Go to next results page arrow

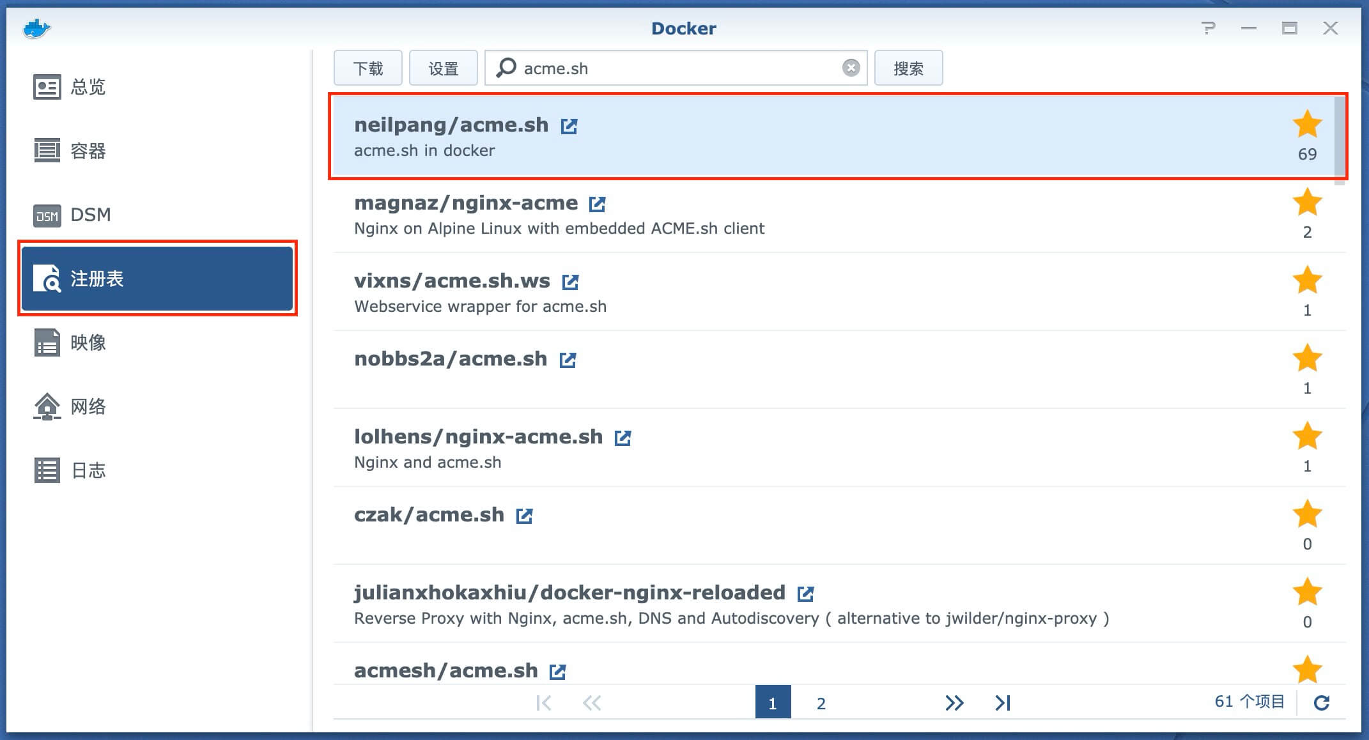pyautogui.click(x=954, y=703)
